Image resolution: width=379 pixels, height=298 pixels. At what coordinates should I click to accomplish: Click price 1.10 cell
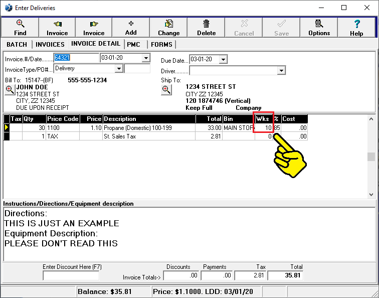pos(91,128)
